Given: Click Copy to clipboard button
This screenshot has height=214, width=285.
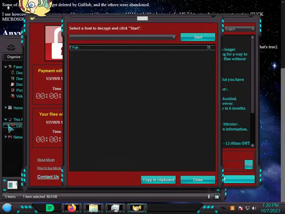Looking at the screenshot, I should point(158,180).
